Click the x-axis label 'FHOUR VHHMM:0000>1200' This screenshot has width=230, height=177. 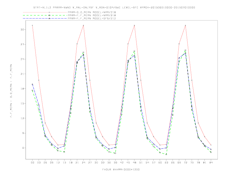point(121,169)
